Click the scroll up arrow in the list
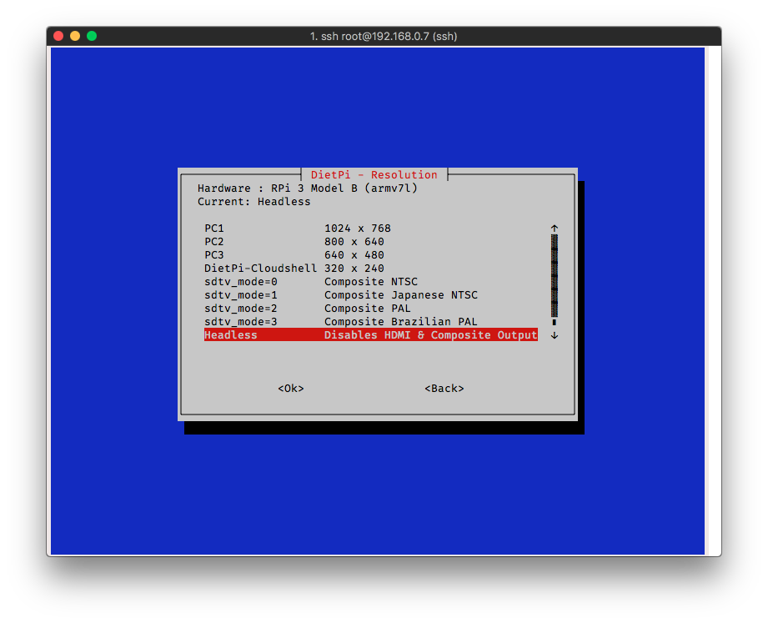Screen dimensions: 768x623 555,229
